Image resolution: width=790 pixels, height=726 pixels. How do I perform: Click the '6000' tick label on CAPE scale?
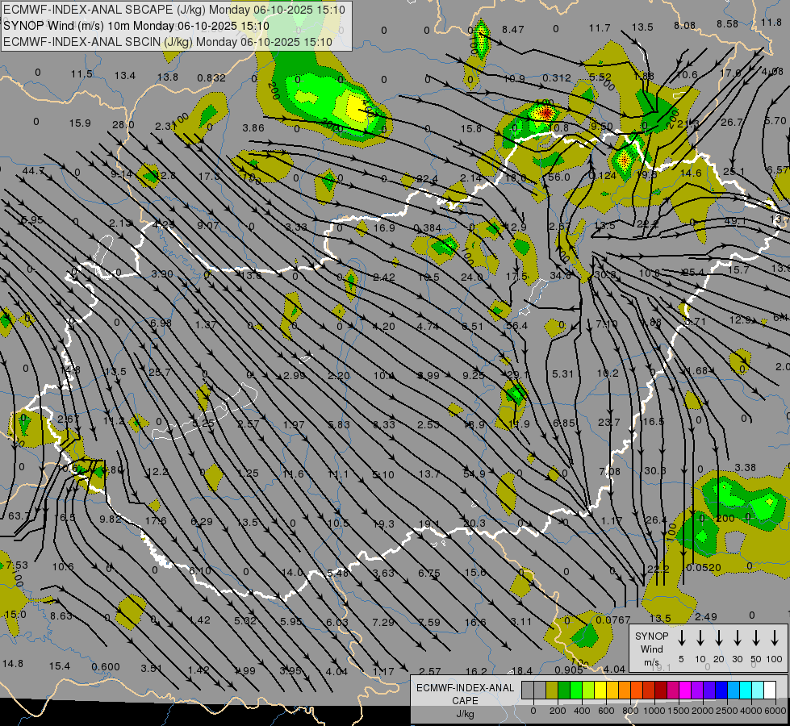pos(776,711)
